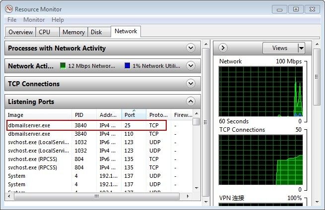This screenshot has height=210, width=325.
Task: Close the Resource Monitor window
Action: click(312, 9)
